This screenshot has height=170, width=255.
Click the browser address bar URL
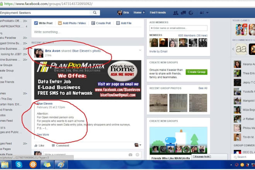point(48,4)
